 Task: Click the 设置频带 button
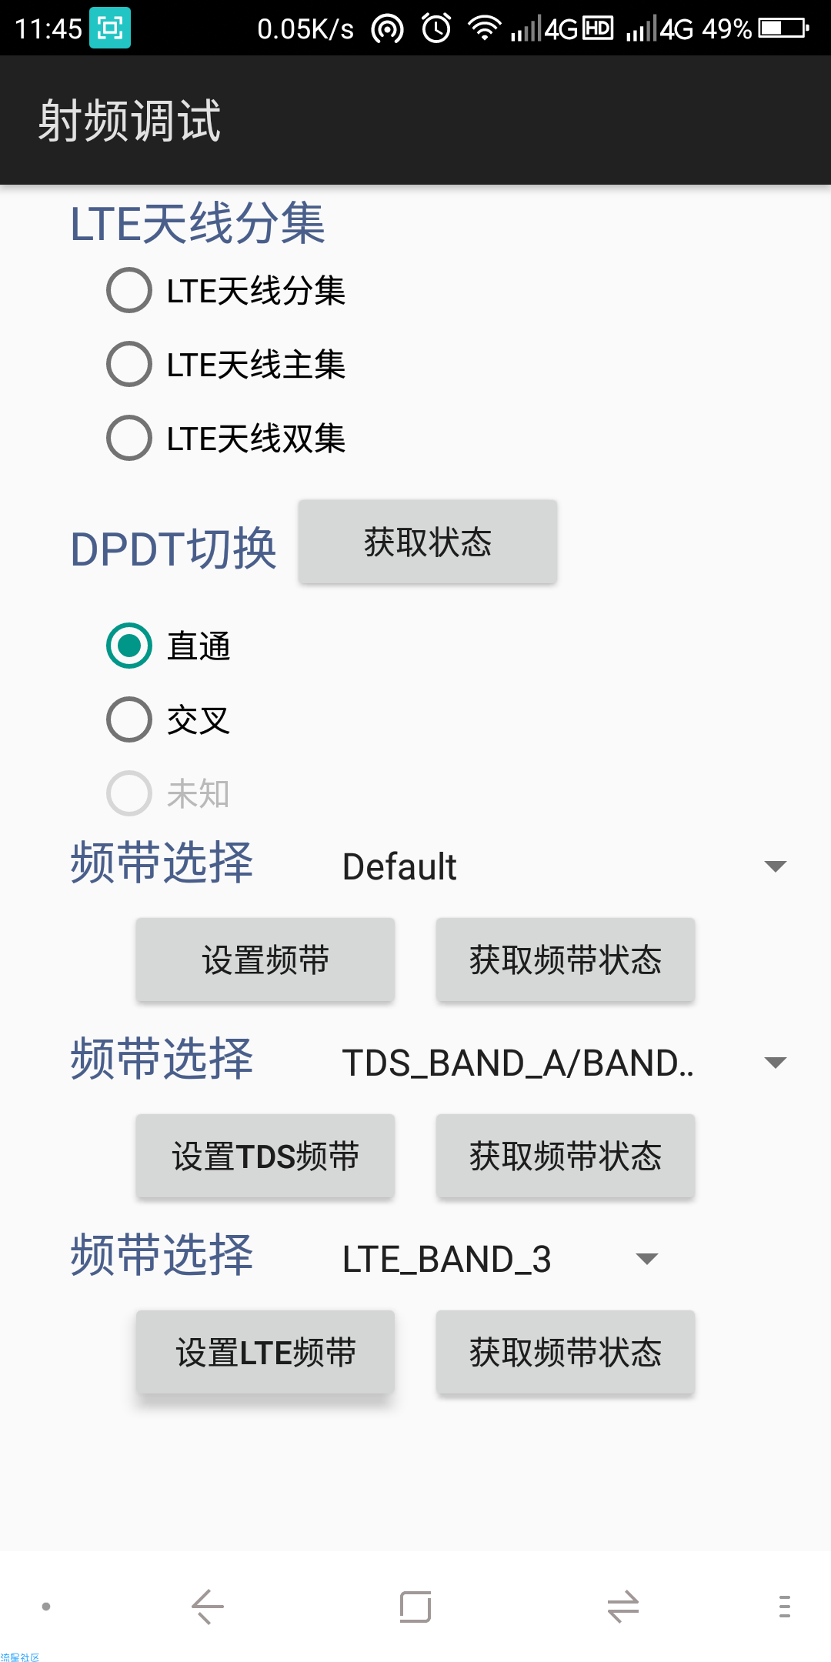click(x=265, y=959)
